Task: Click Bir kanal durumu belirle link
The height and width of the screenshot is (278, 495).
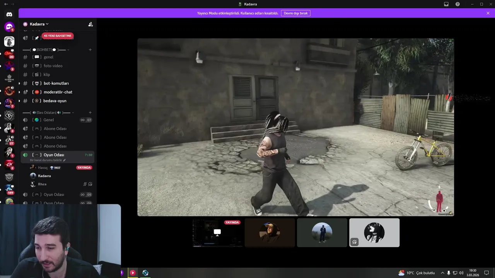Action: coord(48,160)
